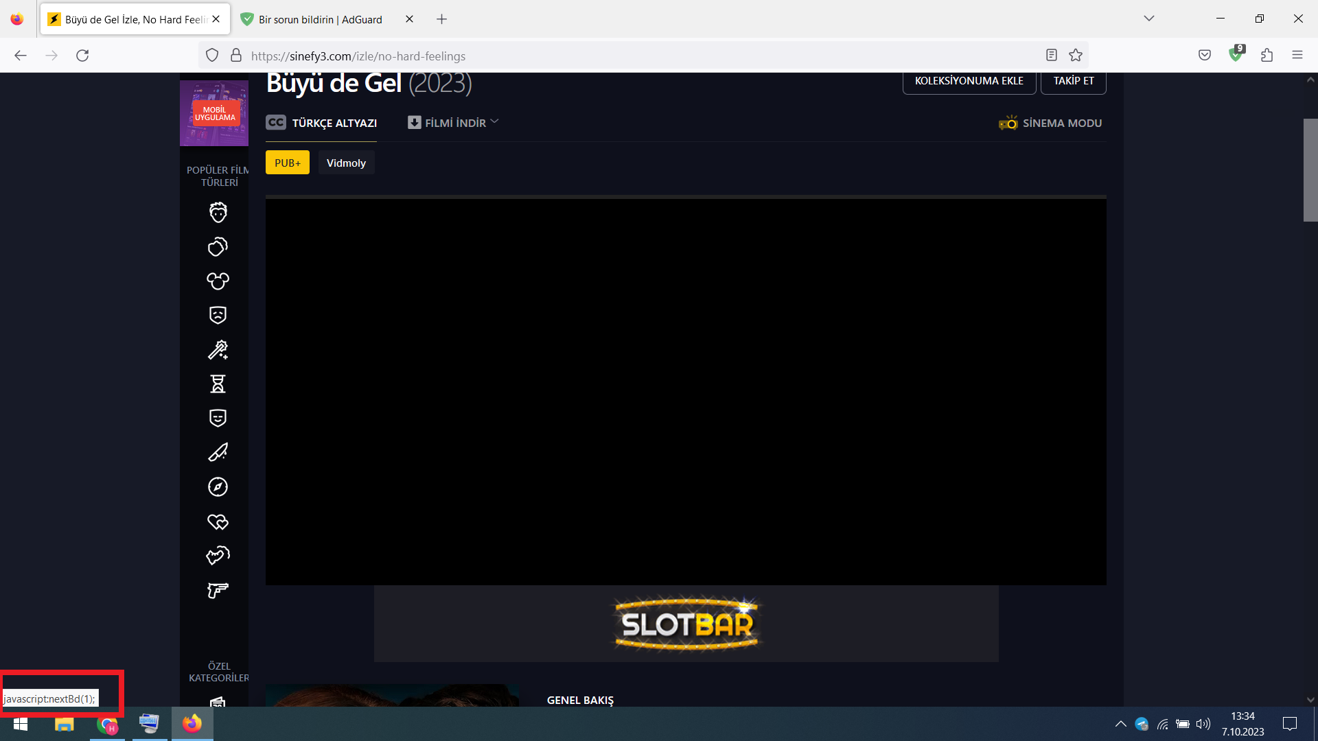Click the Slotbar advertisement banner

(x=686, y=624)
